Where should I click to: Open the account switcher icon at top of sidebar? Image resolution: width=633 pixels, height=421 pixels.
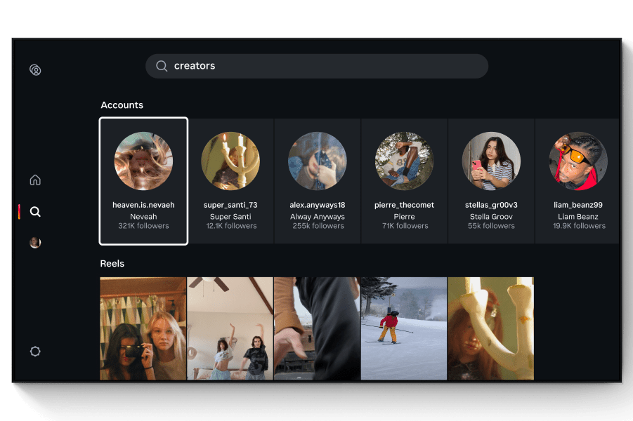pyautogui.click(x=35, y=69)
